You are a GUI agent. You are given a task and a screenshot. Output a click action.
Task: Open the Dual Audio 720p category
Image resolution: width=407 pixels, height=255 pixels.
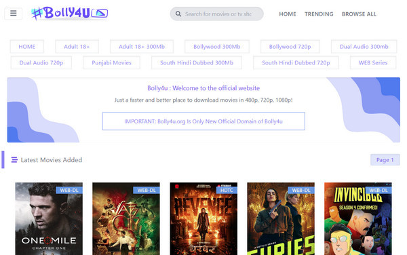[41, 63]
